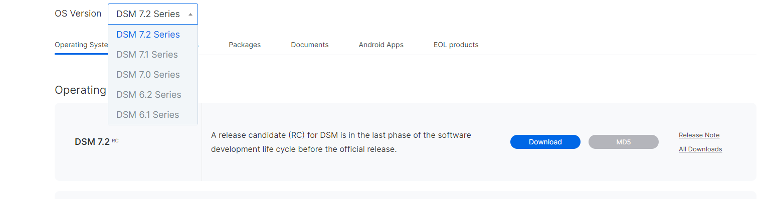Image resolution: width=766 pixels, height=199 pixels.
Task: Open the Packages tab
Action: (245, 45)
